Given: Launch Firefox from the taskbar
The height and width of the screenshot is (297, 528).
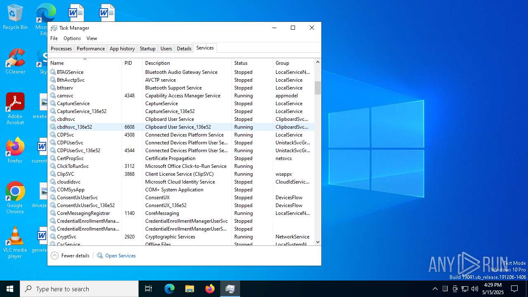Looking at the screenshot, I should (x=210, y=289).
